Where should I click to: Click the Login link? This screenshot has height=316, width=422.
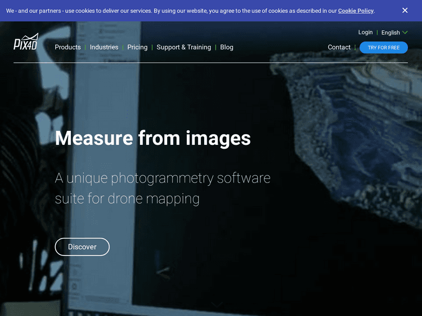pos(365,33)
